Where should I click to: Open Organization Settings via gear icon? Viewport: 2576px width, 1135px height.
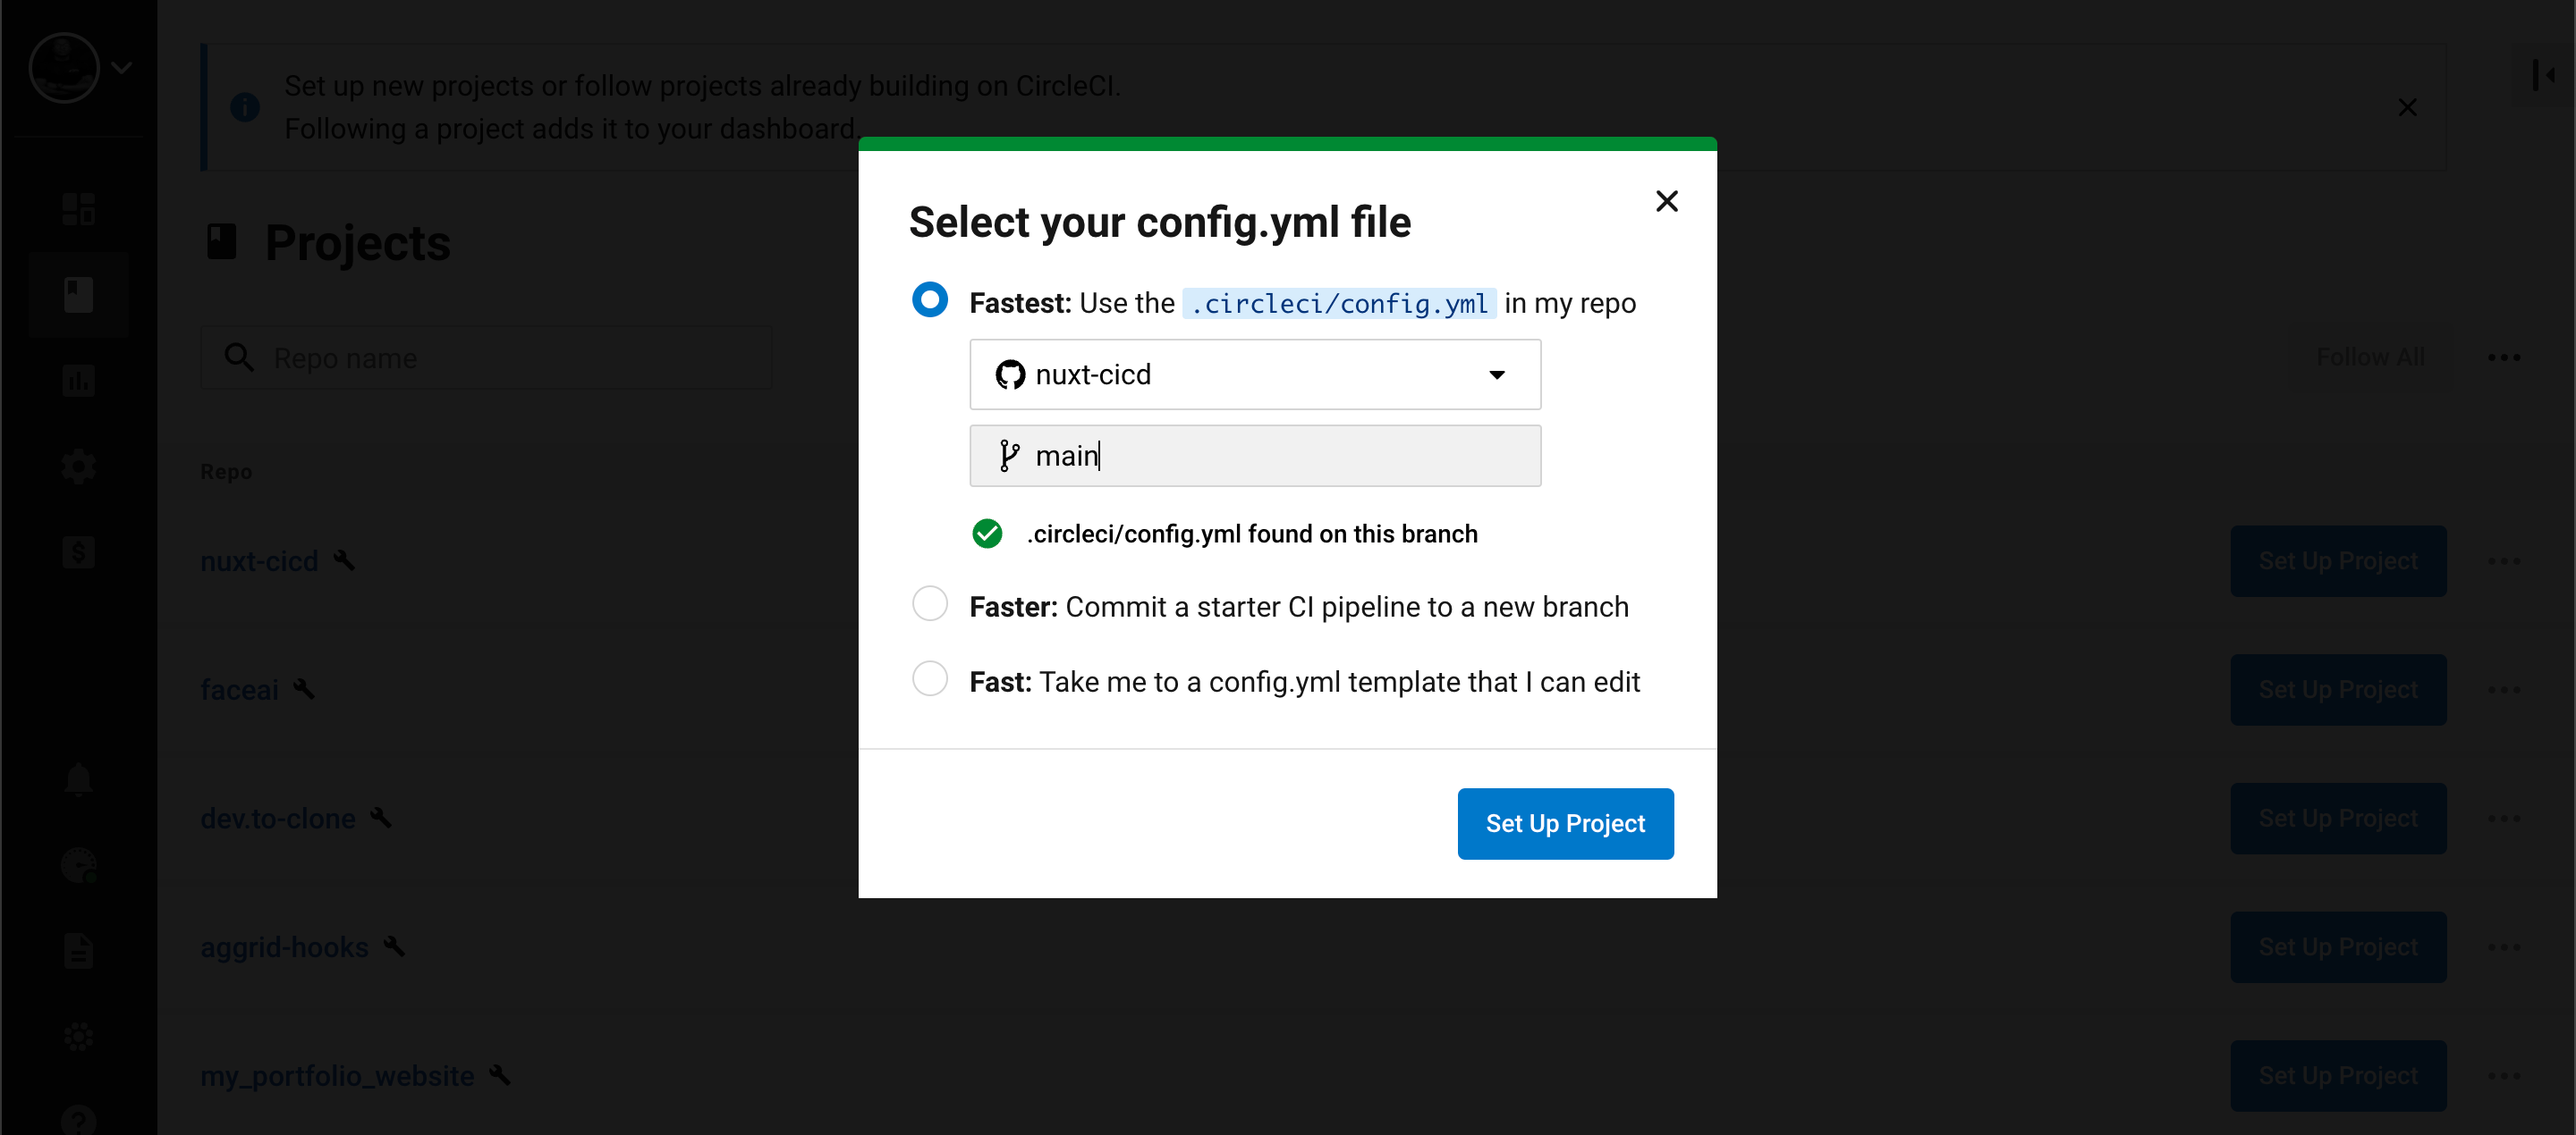[78, 466]
